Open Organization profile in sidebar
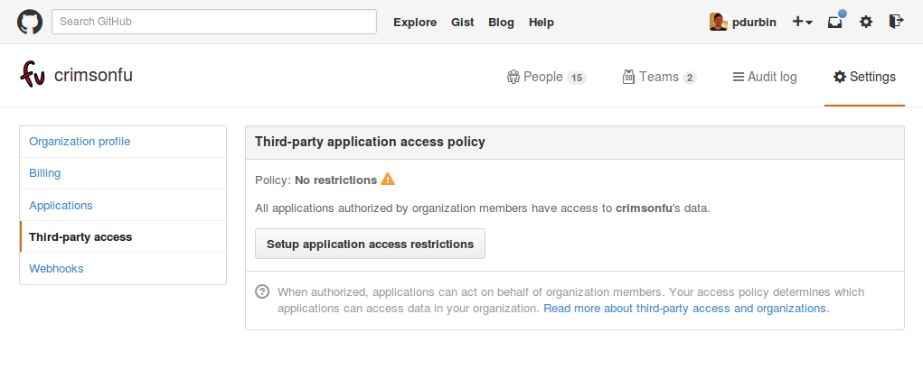The height and width of the screenshot is (379, 923). 123,142
